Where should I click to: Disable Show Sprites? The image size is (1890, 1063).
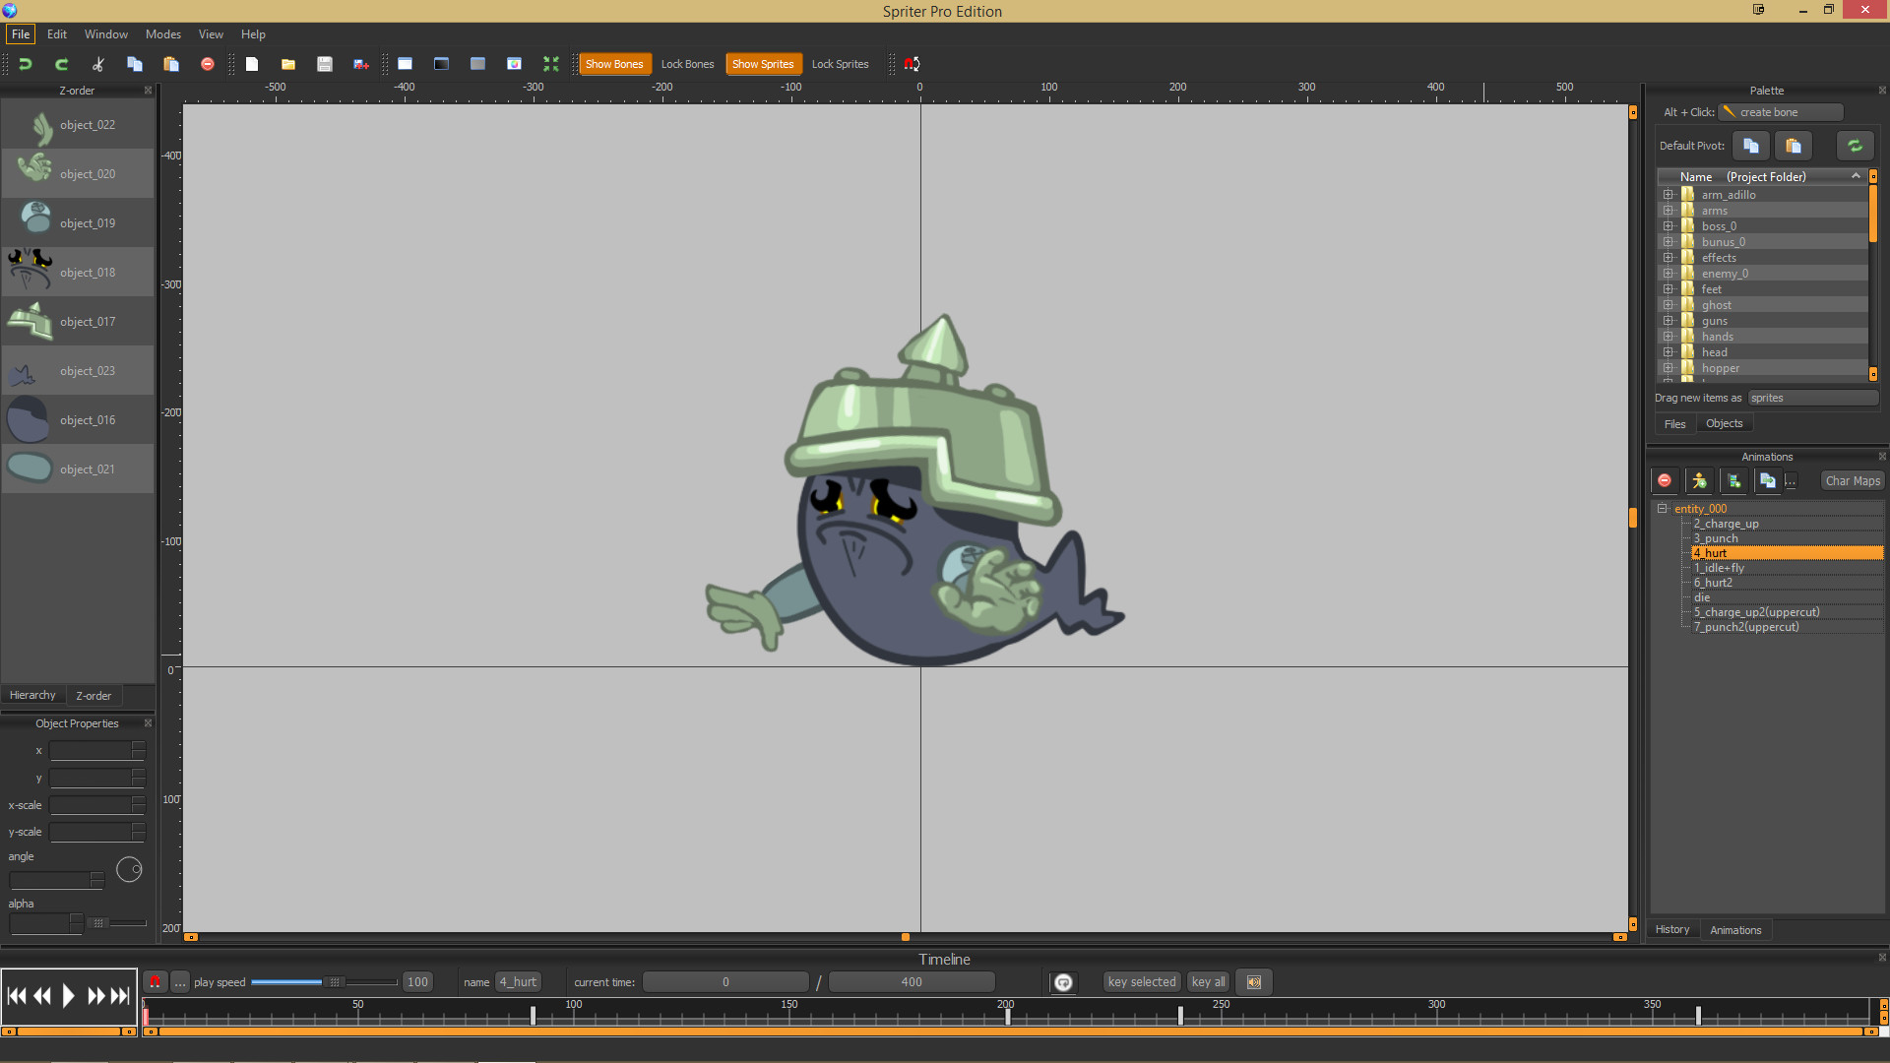(764, 63)
